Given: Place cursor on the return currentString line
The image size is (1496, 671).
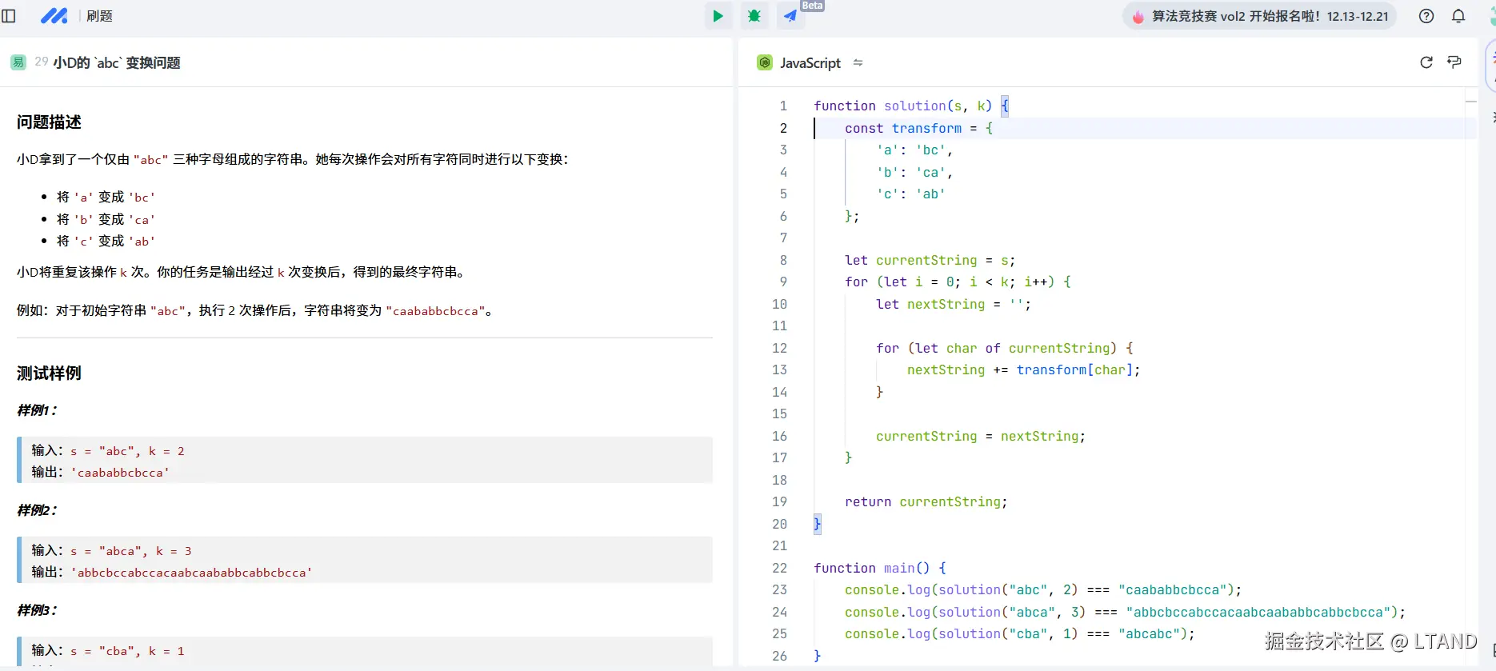Looking at the screenshot, I should [926, 502].
